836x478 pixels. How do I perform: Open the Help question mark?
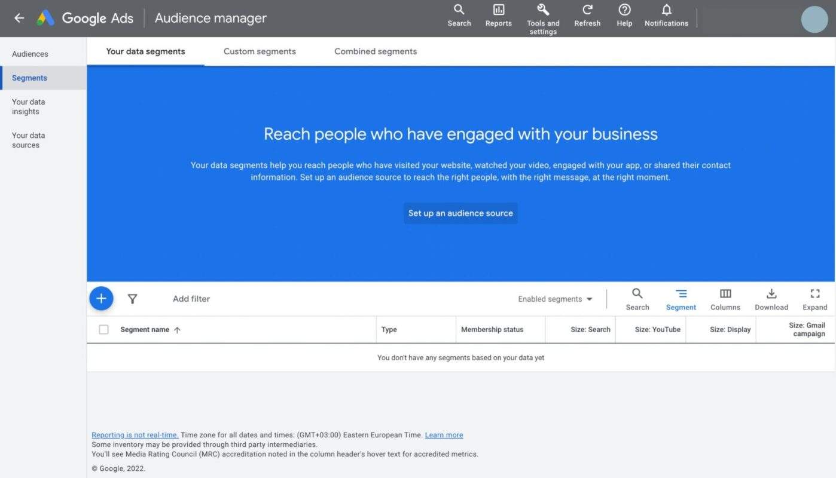pyautogui.click(x=624, y=16)
